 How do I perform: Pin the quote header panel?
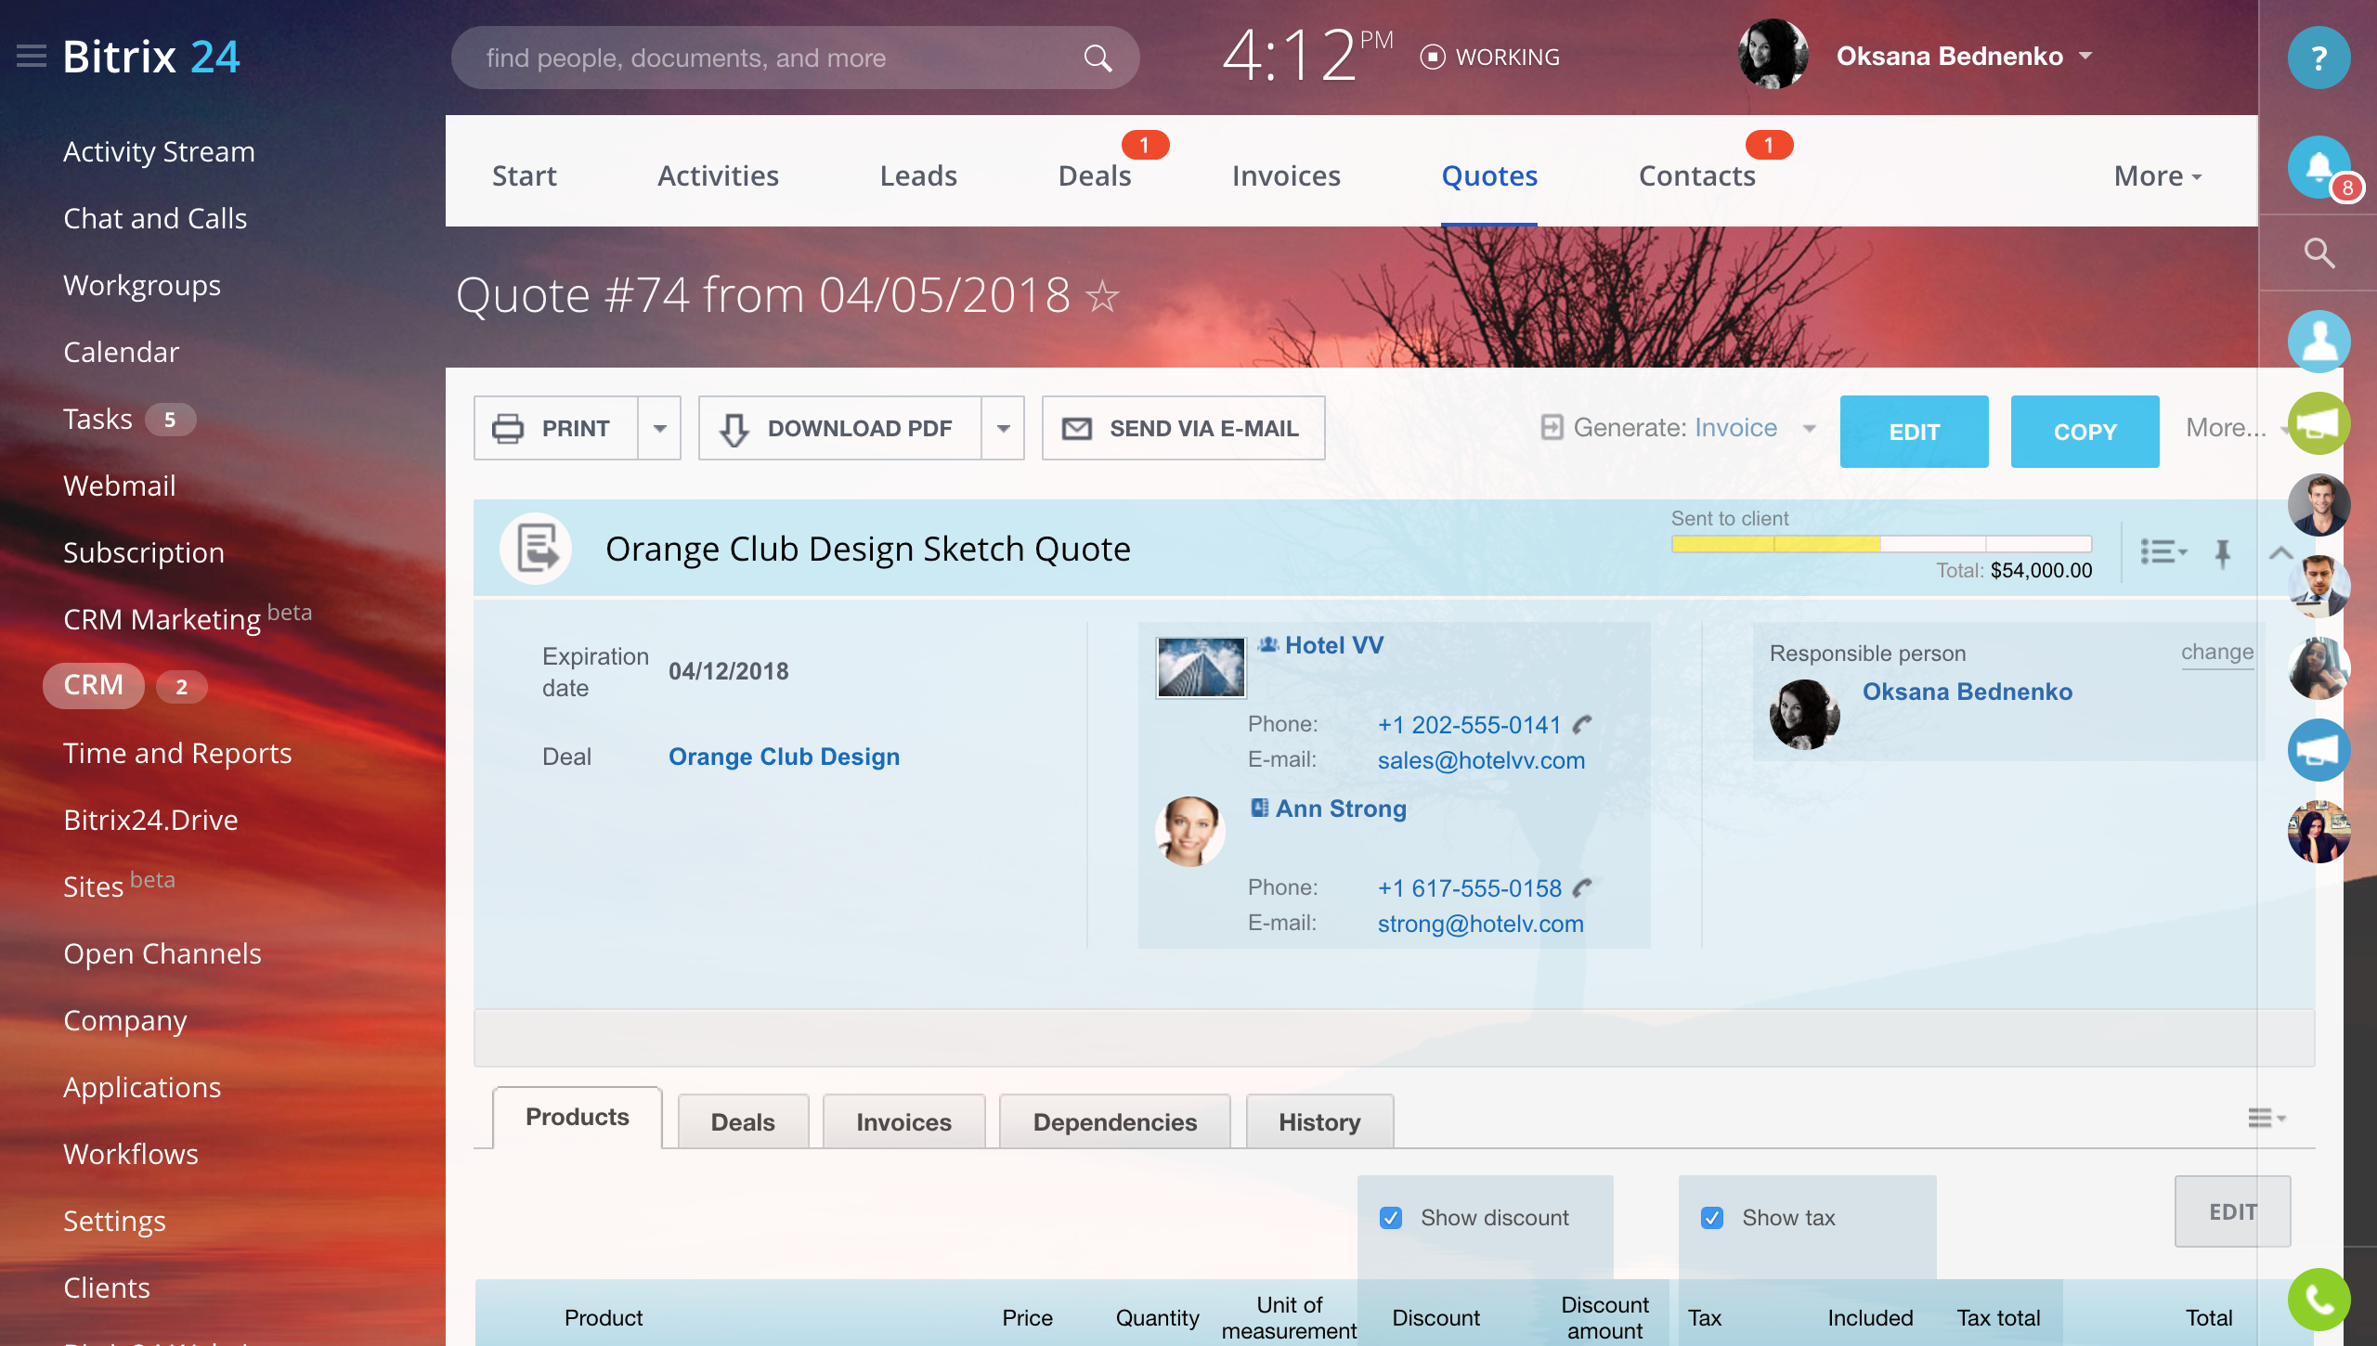(x=2222, y=553)
